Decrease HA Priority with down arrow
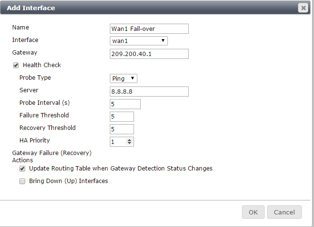Viewport: 314px width, 227px height. click(129, 143)
